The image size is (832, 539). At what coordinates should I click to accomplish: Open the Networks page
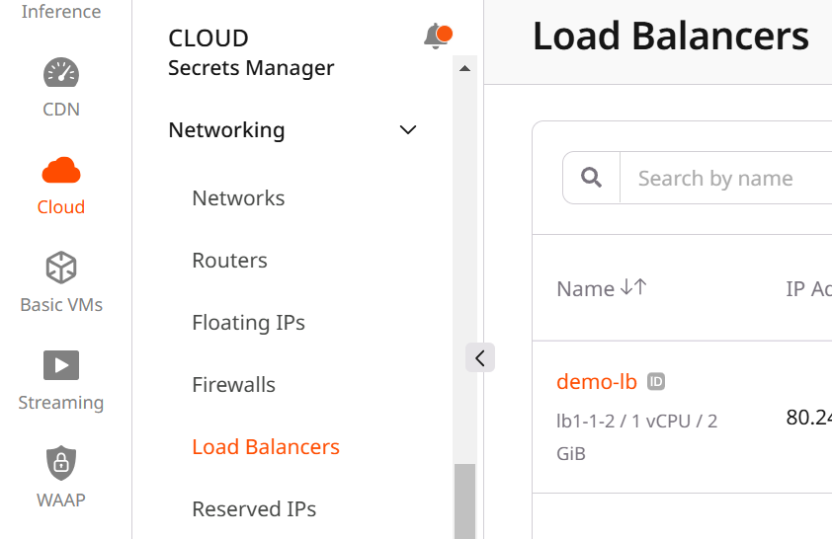pos(238,198)
